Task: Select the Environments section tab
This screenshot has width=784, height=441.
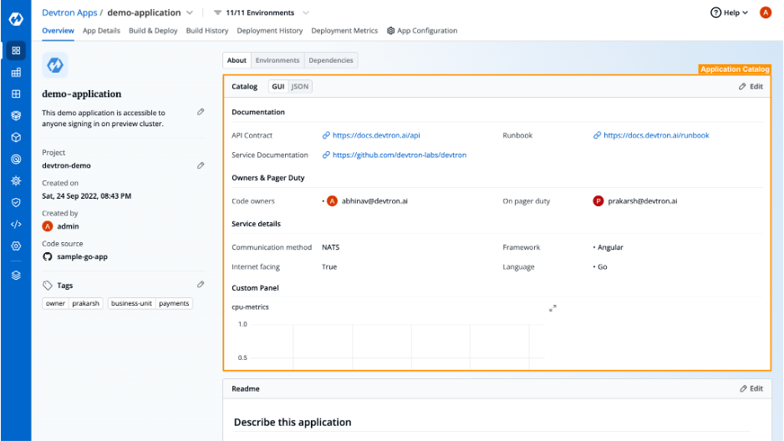Action: pos(277,60)
